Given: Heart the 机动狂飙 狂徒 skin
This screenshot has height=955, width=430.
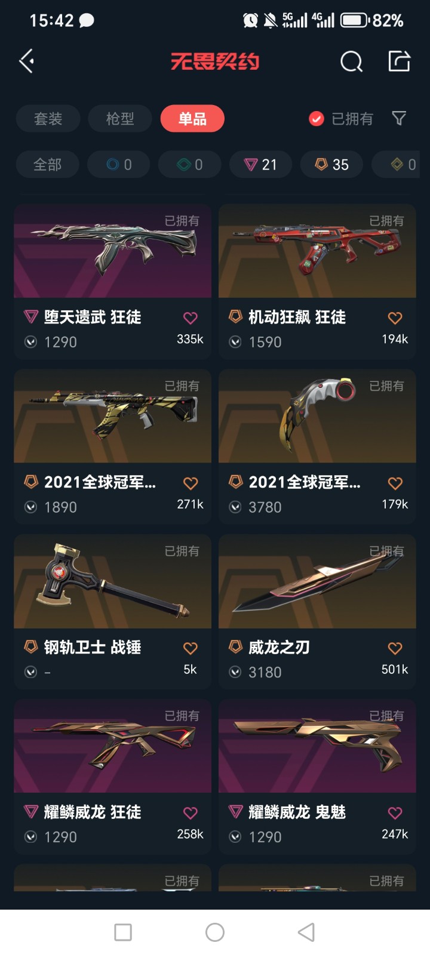Looking at the screenshot, I should (x=395, y=318).
